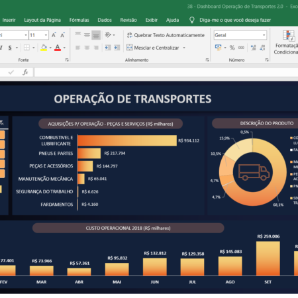Image resolution: width=298 pixels, height=298 pixels.
Task: Open font color dropdown arrow
Action: coord(64,48)
